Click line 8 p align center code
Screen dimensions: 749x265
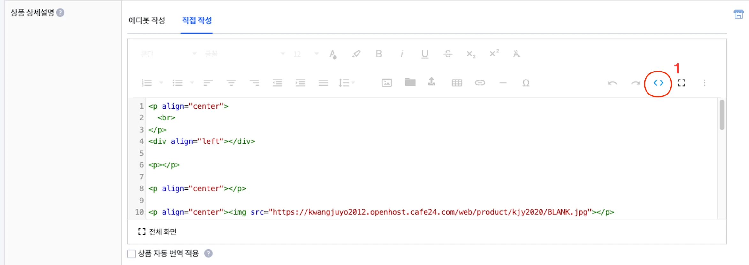pyautogui.click(x=197, y=189)
